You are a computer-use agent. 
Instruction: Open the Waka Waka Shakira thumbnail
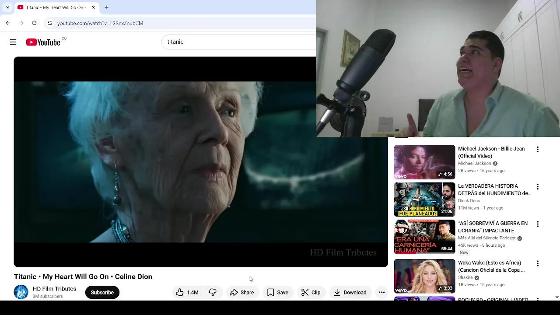424,276
